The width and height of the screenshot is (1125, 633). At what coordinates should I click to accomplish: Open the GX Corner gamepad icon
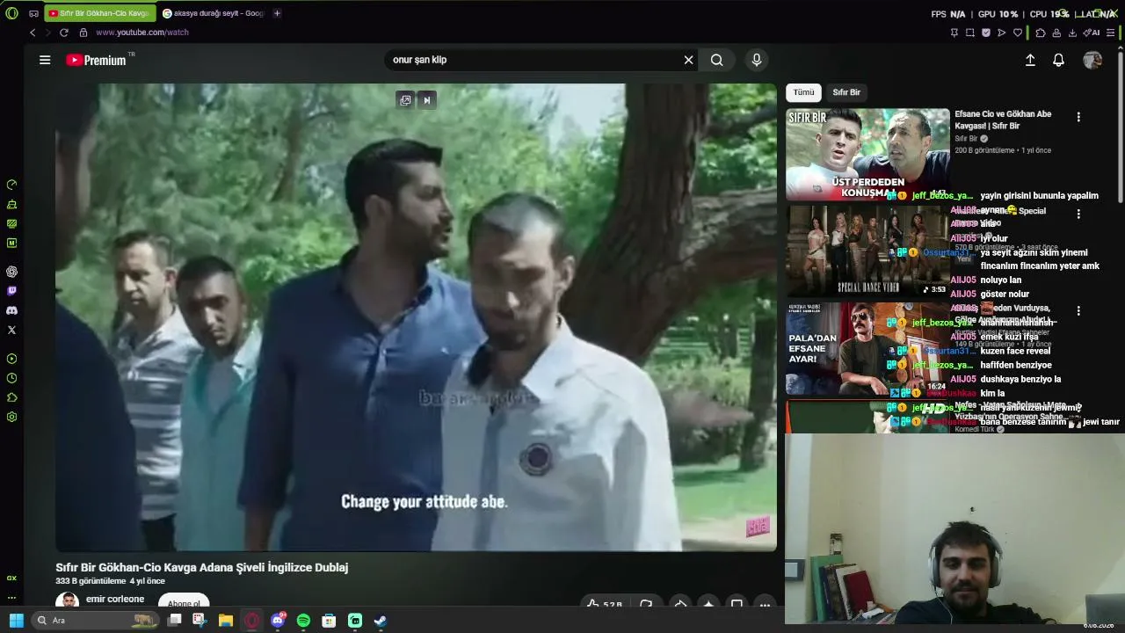tap(33, 13)
